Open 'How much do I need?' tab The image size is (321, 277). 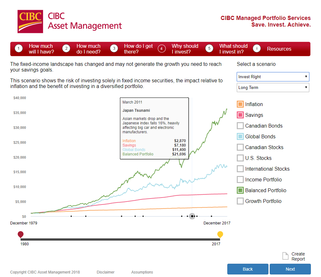[x=88, y=49]
